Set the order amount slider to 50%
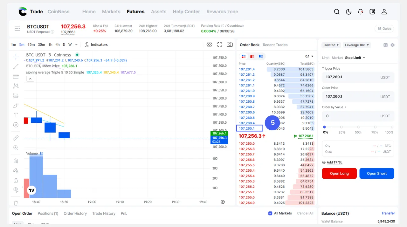Screen dimensions: 407x227 click(x=358, y=127)
